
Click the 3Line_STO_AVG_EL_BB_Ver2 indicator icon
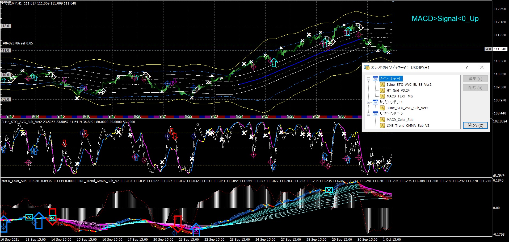point(382,84)
